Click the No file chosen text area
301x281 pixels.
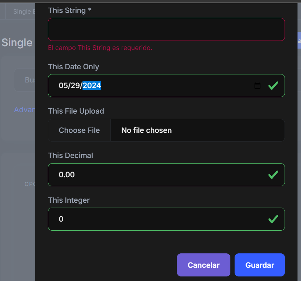click(146, 130)
